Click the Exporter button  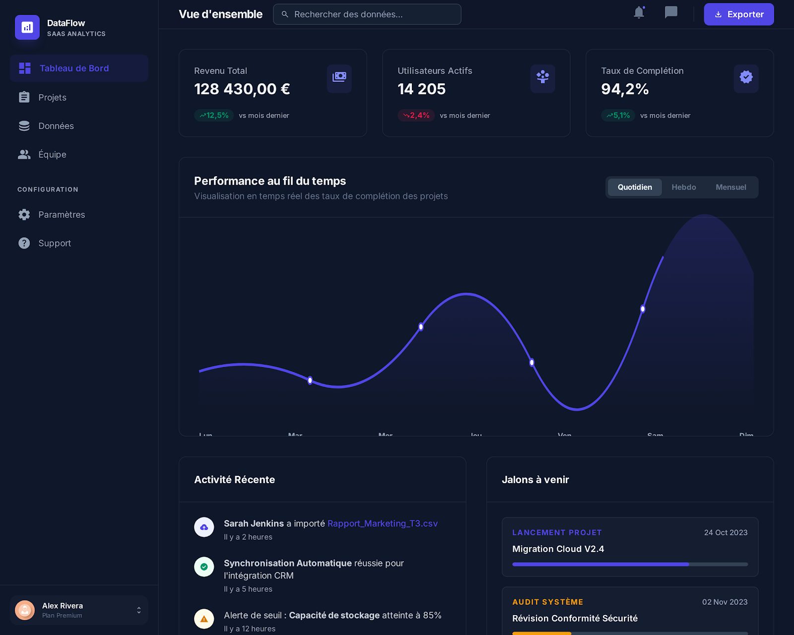pyautogui.click(x=738, y=14)
